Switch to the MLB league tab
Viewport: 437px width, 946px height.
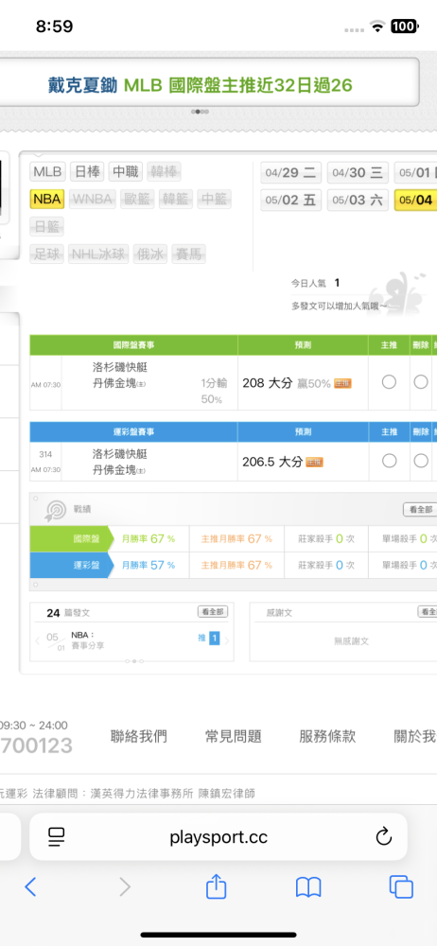tap(47, 172)
